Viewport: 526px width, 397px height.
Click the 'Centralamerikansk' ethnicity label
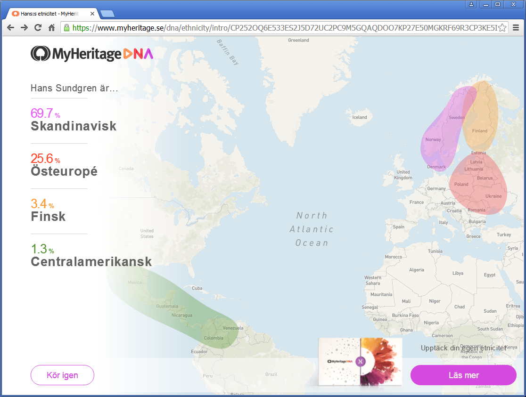(x=91, y=262)
